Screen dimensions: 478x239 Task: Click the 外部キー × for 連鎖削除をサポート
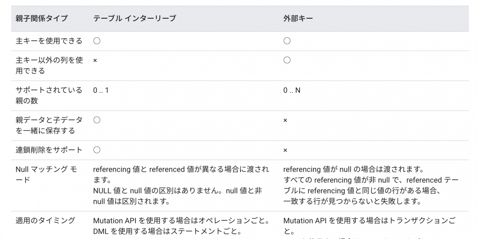click(x=285, y=150)
